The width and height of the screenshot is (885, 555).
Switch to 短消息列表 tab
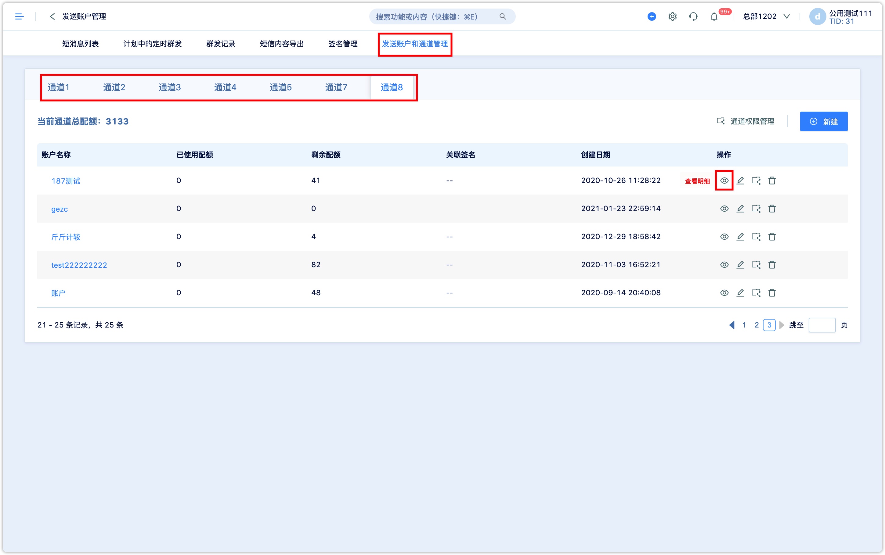[x=81, y=44]
